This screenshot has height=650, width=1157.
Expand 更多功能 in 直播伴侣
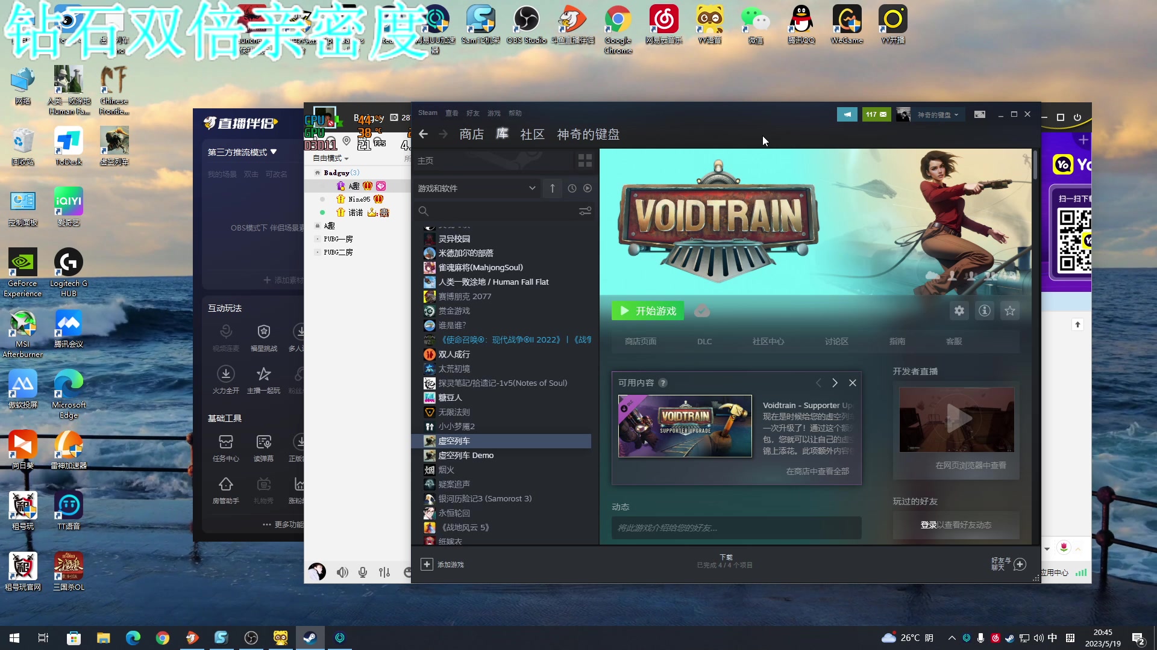click(x=283, y=525)
